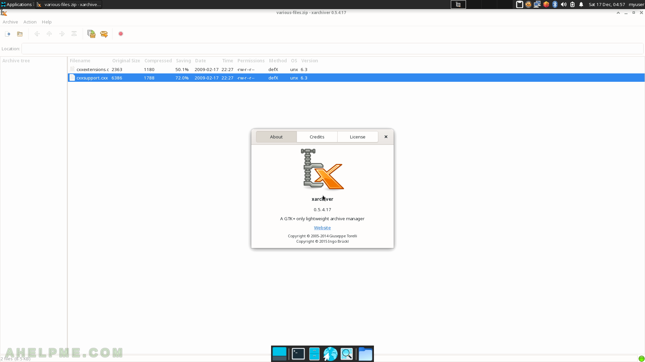Go forward using the right arrow icon
Image resolution: width=645 pixels, height=362 pixels.
coord(62,34)
